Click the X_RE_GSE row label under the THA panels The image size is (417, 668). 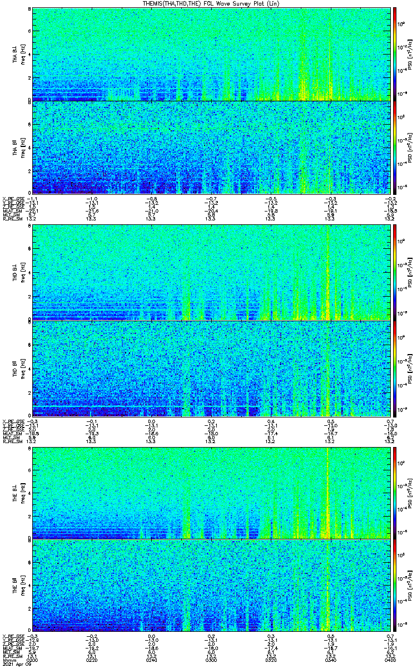click(13, 198)
